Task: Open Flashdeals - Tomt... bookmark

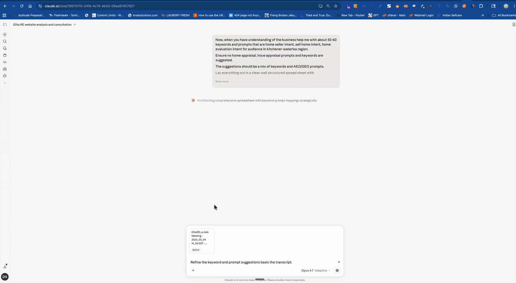Action: (x=64, y=15)
